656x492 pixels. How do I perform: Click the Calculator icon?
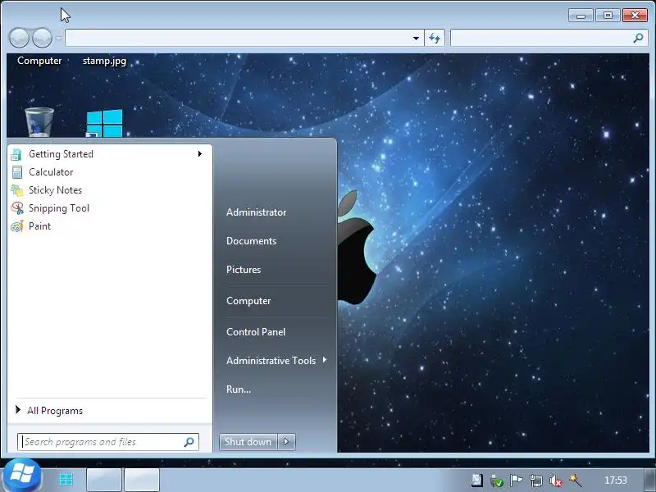(16, 172)
